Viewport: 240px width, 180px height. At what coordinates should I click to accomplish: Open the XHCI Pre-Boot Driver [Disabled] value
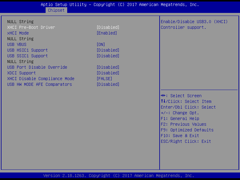108,27
